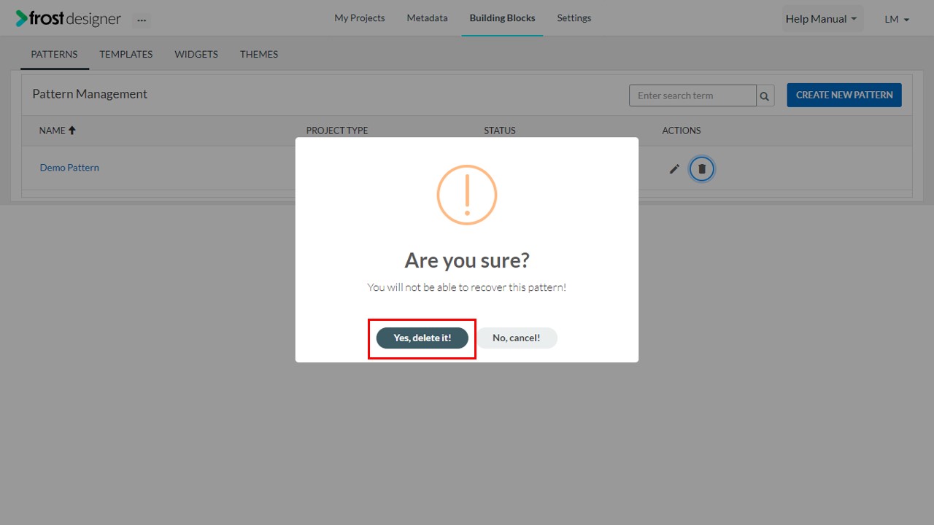Click the Enter search term field

pos(692,96)
